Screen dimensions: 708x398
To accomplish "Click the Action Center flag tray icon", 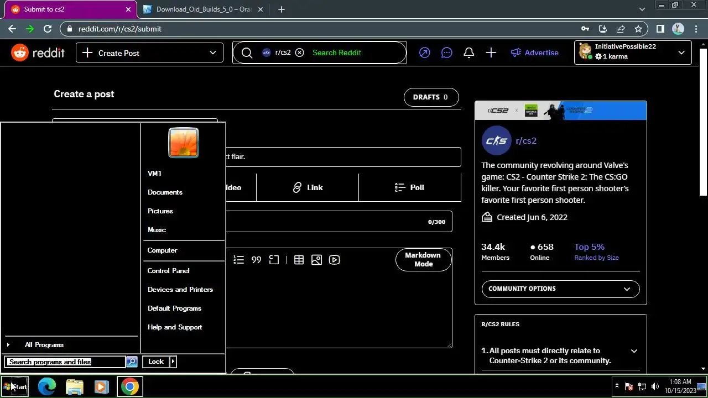I will 629,386.
